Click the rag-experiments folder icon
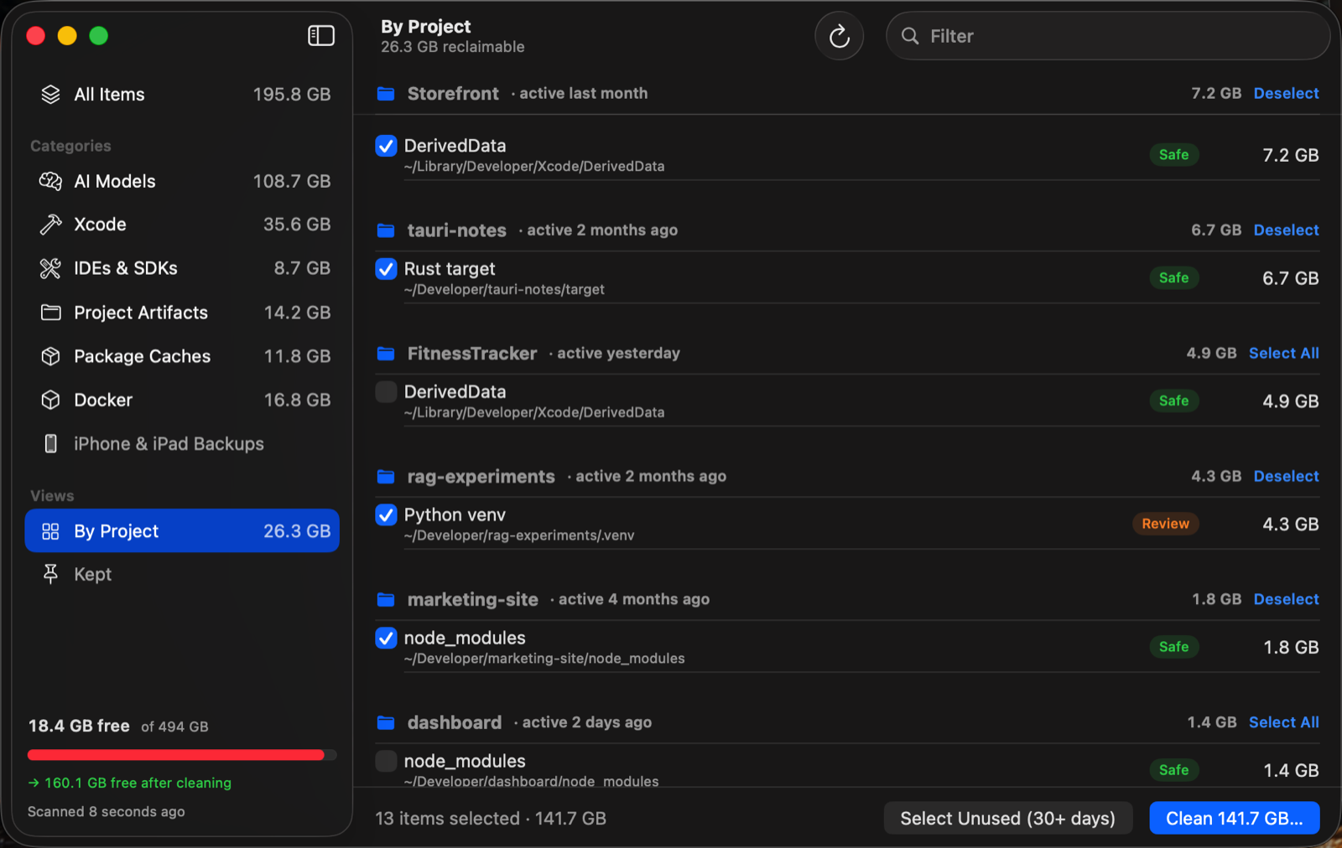This screenshot has width=1342, height=848. point(386,476)
